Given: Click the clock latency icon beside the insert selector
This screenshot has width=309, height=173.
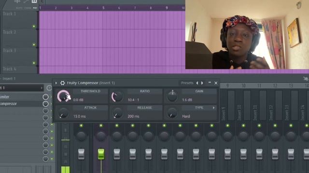Looking at the screenshot, I should [x=49, y=88].
